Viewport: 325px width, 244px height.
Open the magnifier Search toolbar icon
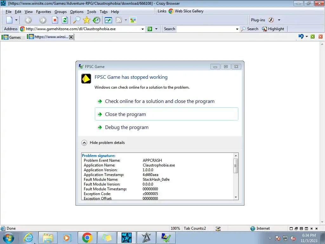coord(76,20)
